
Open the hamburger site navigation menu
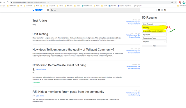pos(48,10)
